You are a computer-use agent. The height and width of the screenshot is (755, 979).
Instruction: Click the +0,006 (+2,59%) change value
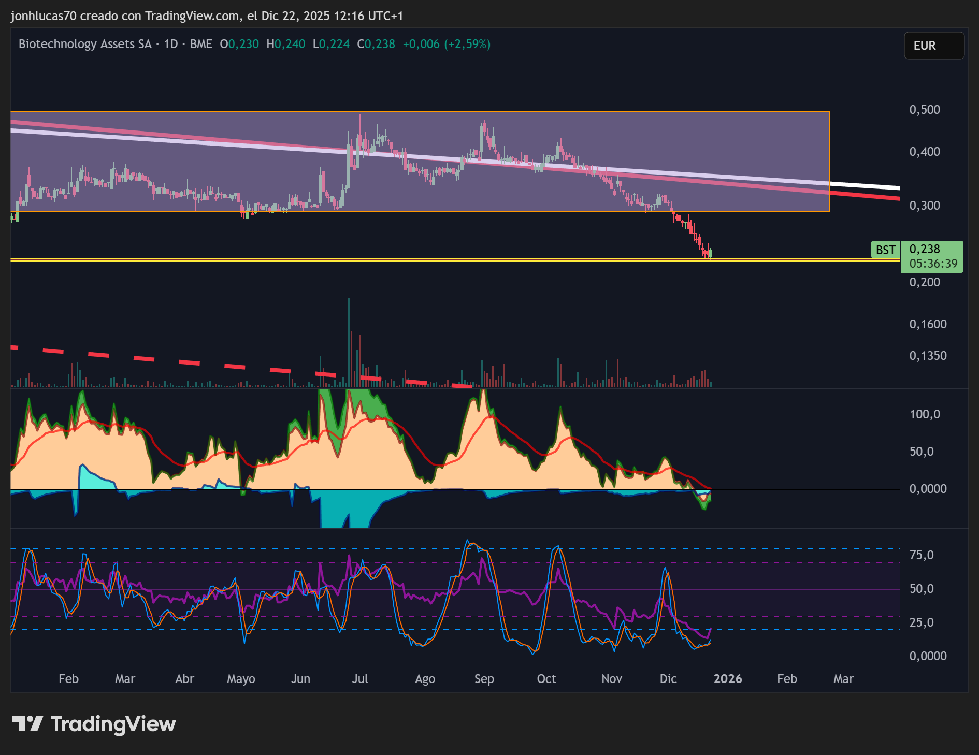tap(447, 44)
